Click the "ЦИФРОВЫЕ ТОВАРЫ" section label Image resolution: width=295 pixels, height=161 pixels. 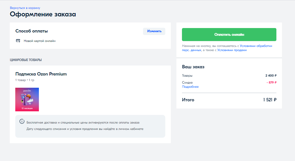tap(26, 60)
